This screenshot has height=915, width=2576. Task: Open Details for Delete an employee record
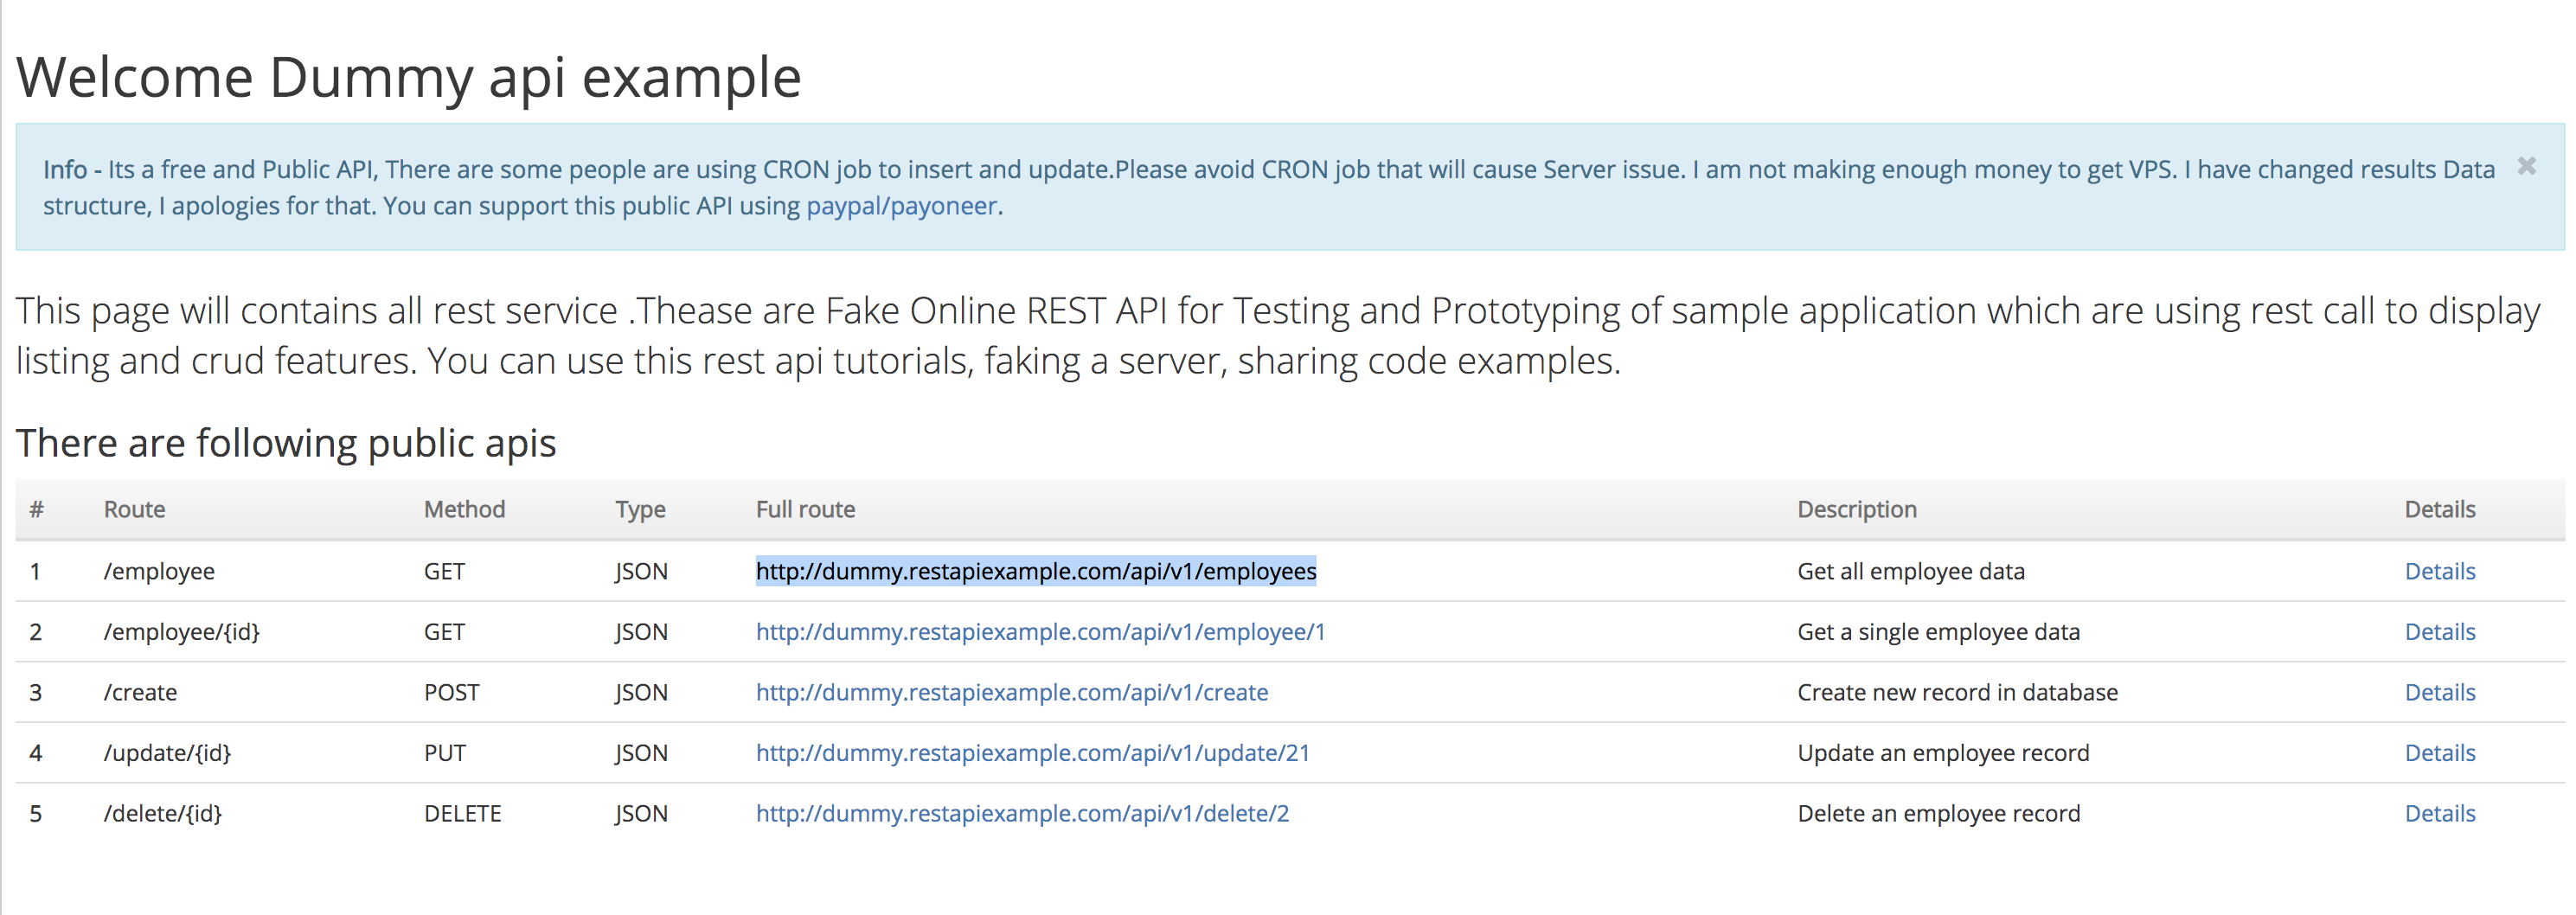[2439, 813]
